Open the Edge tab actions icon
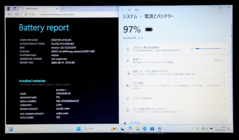This screenshot has height=140, width=239. 15,9
